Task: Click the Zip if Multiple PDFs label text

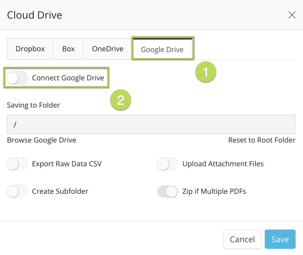Action: 214,192
